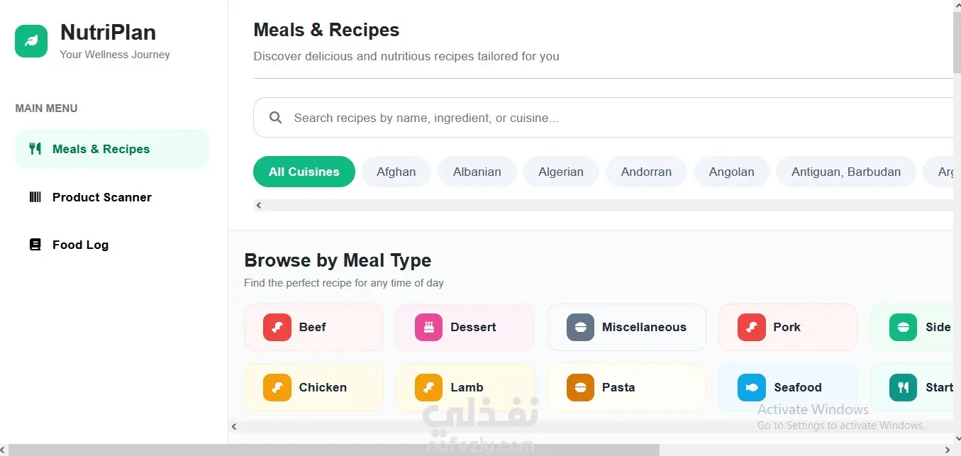Select the Seafood fish icon
Screen dimensions: 961x456
click(751, 387)
